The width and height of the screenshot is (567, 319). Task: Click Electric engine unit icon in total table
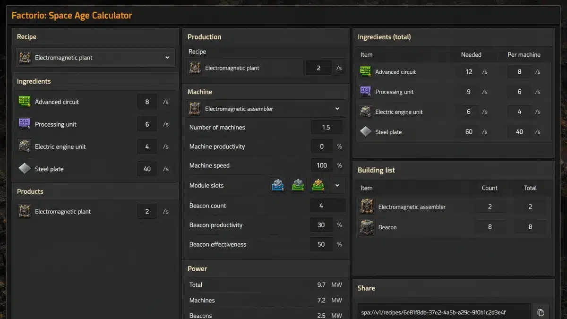point(366,112)
